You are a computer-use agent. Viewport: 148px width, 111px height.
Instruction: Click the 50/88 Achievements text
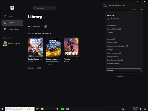coord(52,62)
